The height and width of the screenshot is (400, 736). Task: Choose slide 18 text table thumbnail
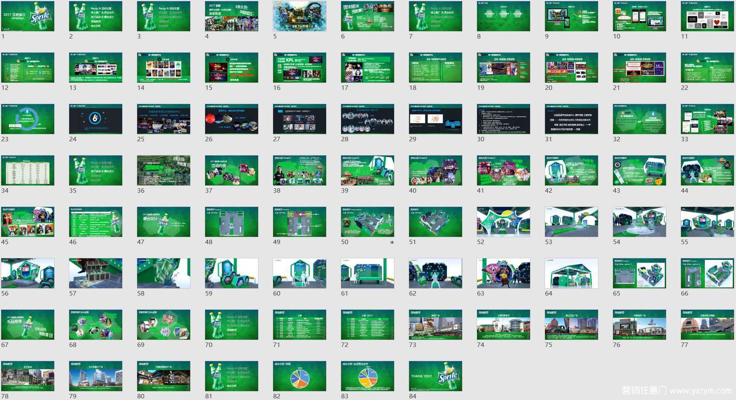coord(435,68)
